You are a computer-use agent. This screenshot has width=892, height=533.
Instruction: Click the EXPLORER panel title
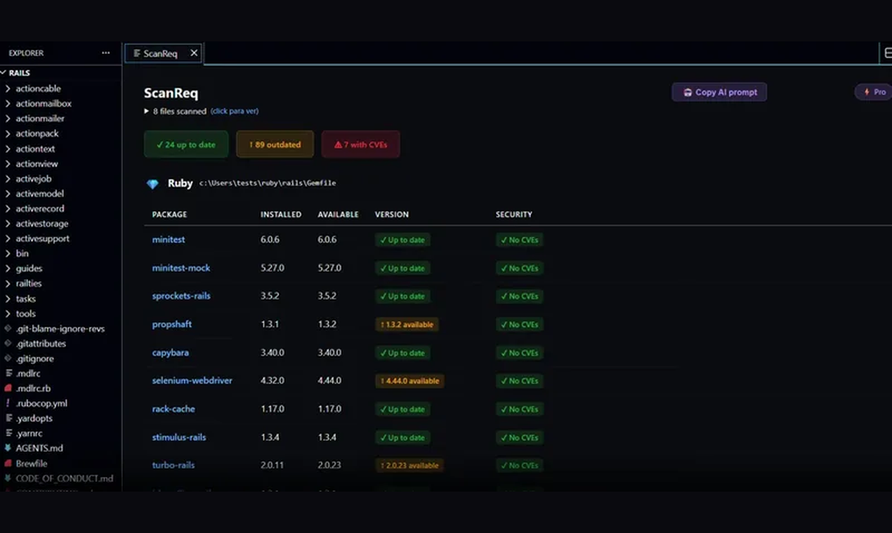[x=26, y=53]
